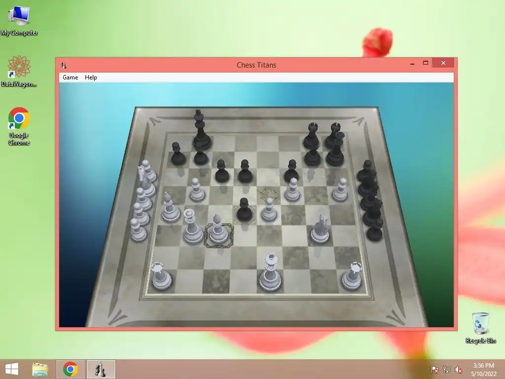Minimize the Chess Titans window

click(412, 63)
